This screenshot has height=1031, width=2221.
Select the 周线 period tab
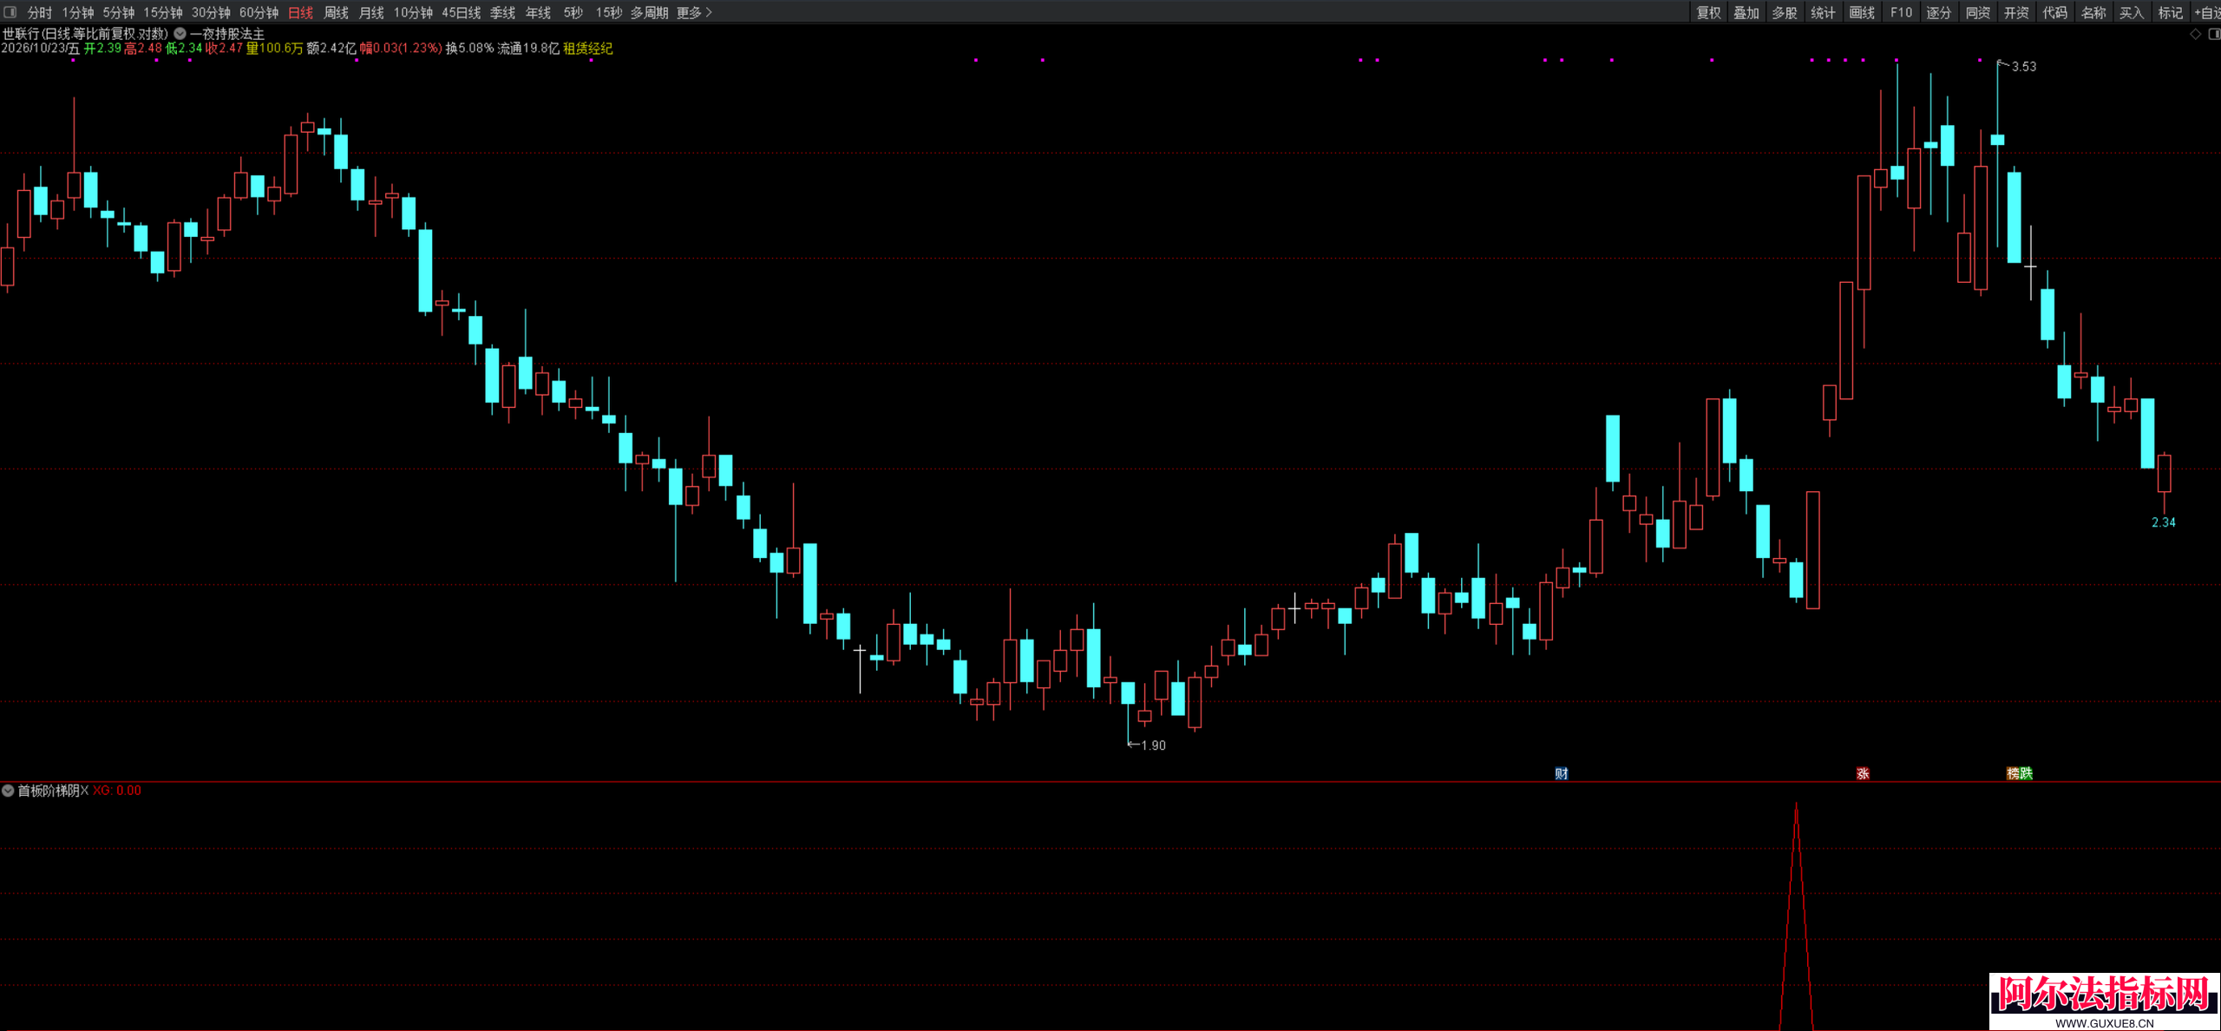point(336,12)
